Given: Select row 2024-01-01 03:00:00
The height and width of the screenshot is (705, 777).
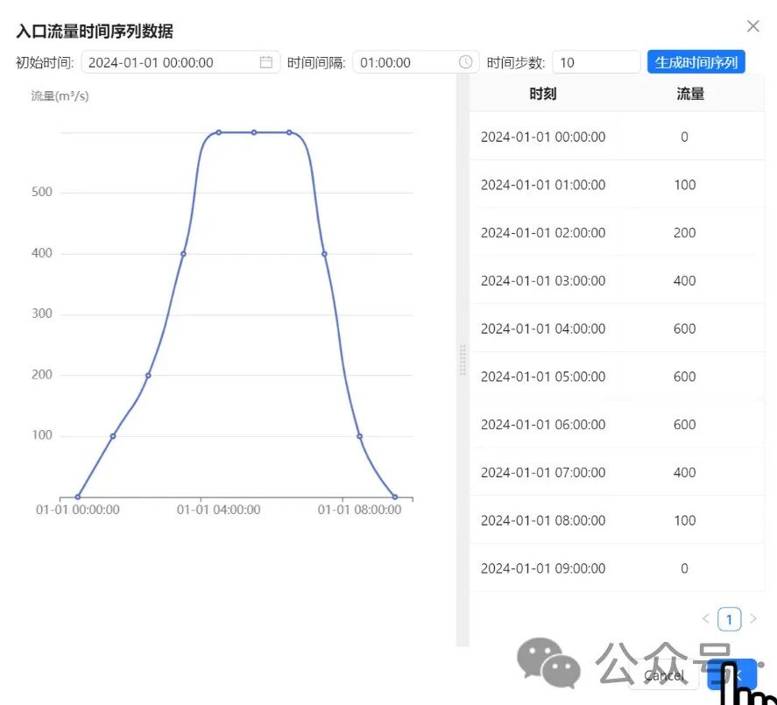Looking at the screenshot, I should 617,280.
